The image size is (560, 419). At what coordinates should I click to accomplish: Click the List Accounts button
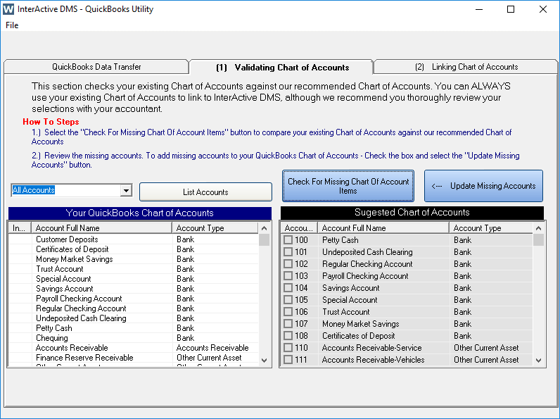pos(205,192)
